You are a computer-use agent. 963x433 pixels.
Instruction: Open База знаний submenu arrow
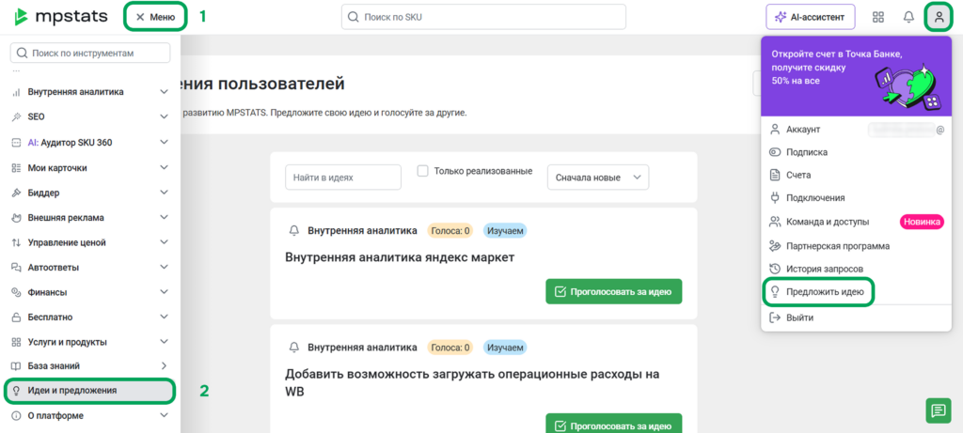(164, 365)
